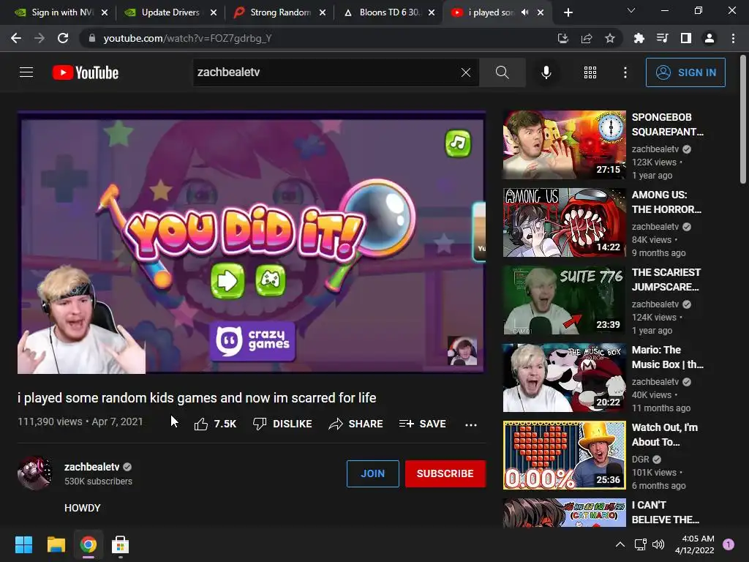Open THE SCARIEST JUMPSCARE thumbnail

[564, 300]
